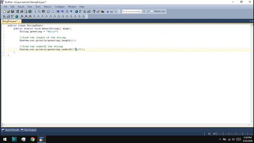The height and width of the screenshot is (143, 254).
Task: Open Google Chrome from the taskbar
Action: (x=33, y=139)
